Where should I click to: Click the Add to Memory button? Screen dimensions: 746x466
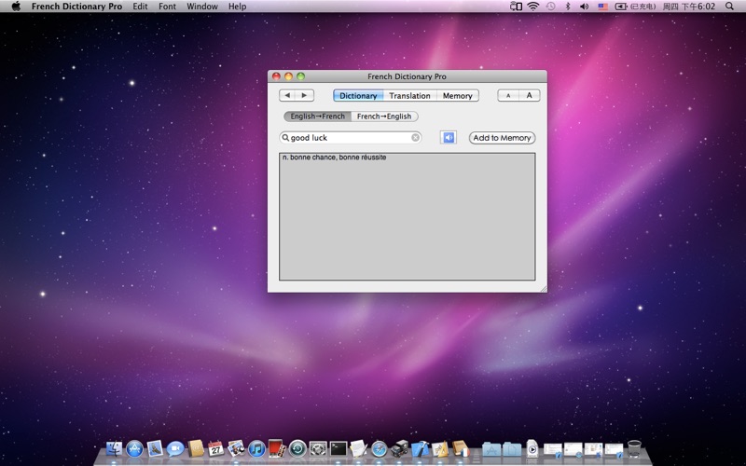(502, 137)
